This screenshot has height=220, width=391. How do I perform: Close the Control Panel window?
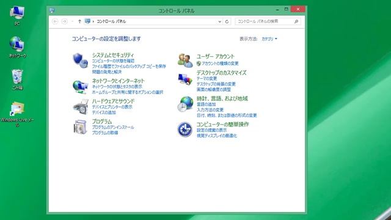pos(298,10)
